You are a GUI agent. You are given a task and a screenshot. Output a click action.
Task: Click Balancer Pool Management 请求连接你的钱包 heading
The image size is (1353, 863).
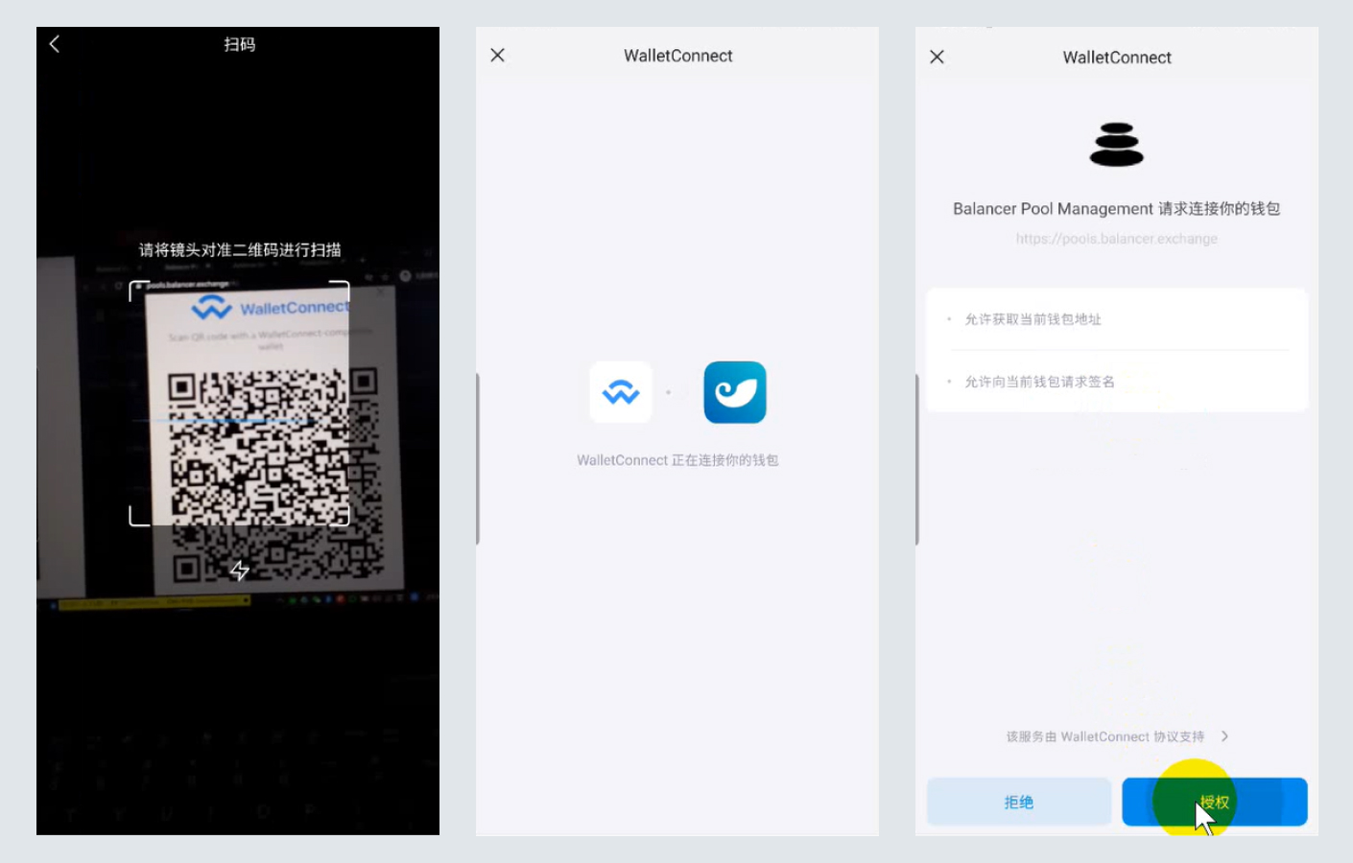[x=1117, y=209]
